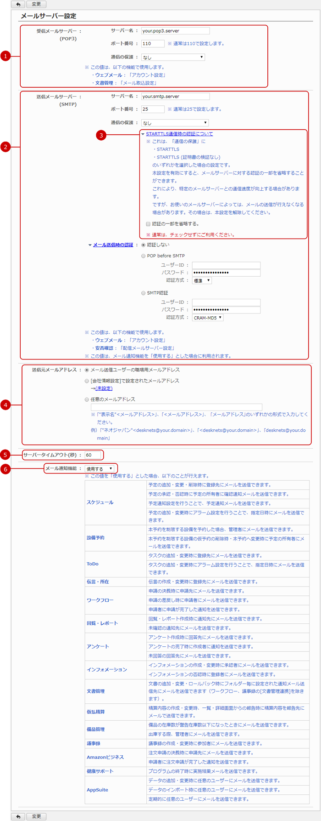This screenshot has height=821, width=321.
Task: Open SMTP 通信の保護 dropdown
Action: [x=175, y=123]
